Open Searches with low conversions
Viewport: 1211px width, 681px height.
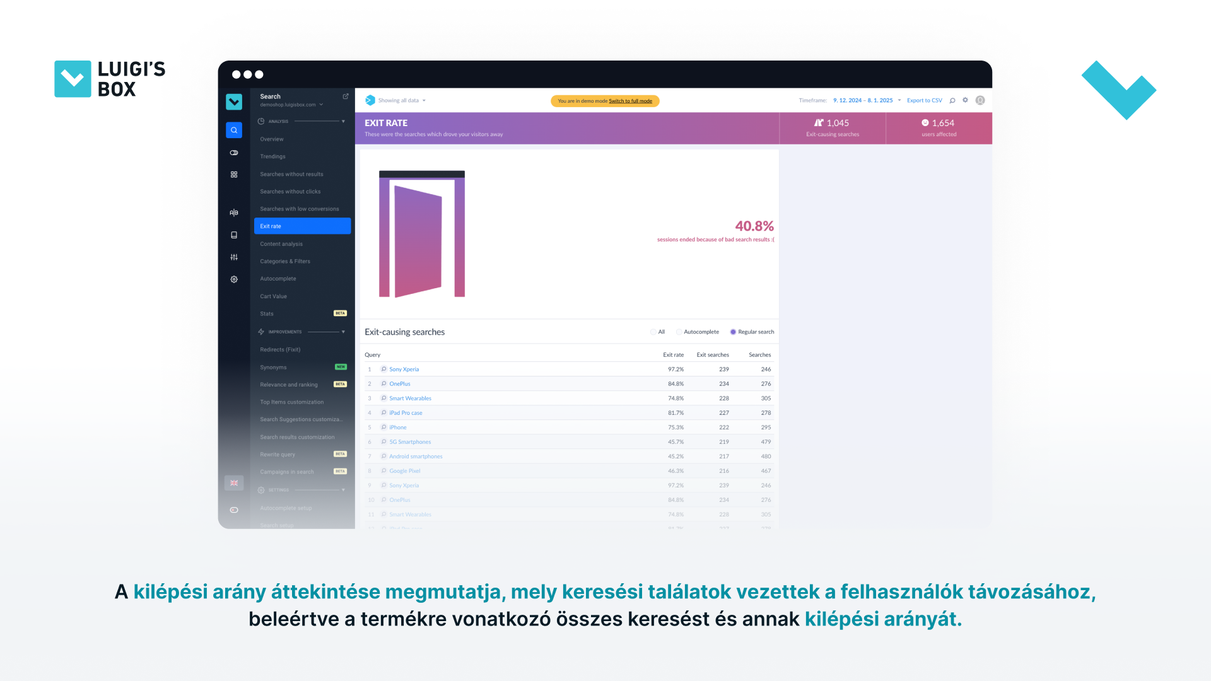click(x=300, y=209)
